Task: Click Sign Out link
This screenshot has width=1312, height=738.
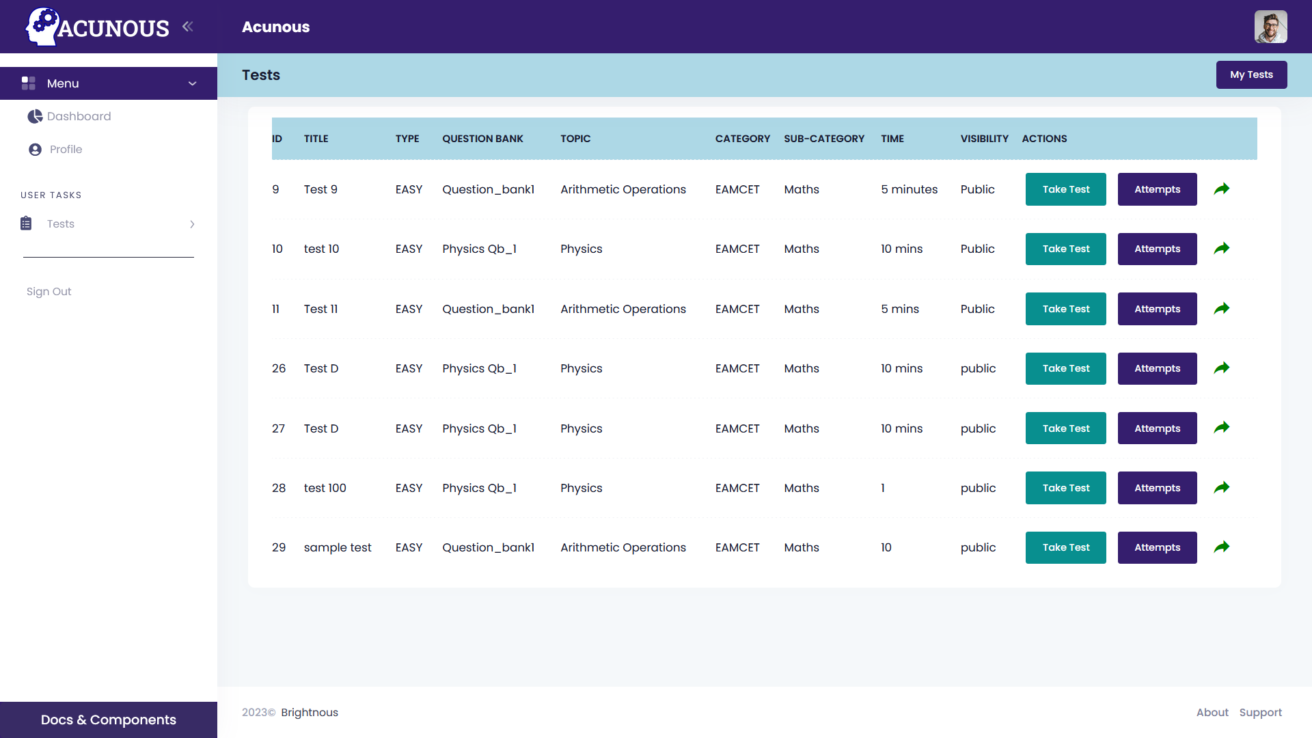Action: (x=49, y=291)
